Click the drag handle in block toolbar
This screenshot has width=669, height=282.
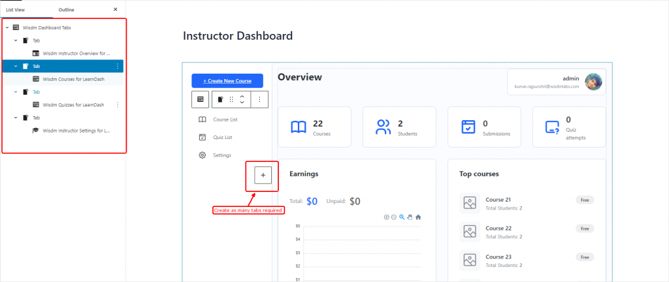tap(231, 99)
